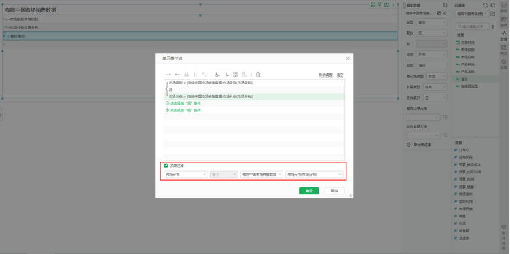
Task: Click the edit dataset icon next to dataset dropdown
Action: (493, 14)
